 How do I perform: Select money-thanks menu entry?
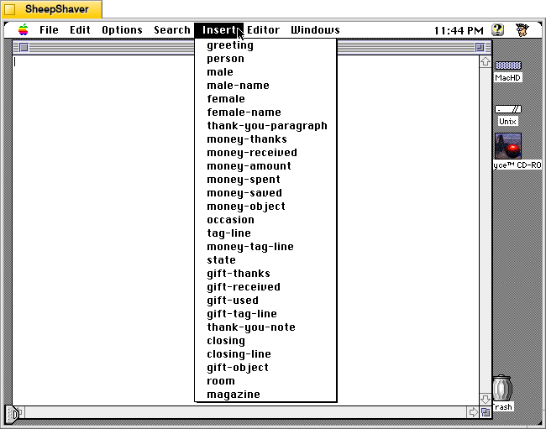265,139
